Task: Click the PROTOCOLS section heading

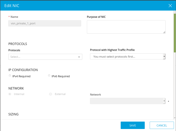Action: [18, 44]
